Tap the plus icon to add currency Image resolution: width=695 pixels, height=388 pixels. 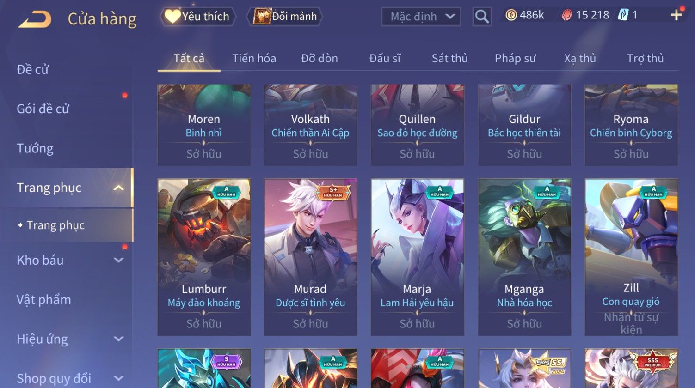[676, 15]
